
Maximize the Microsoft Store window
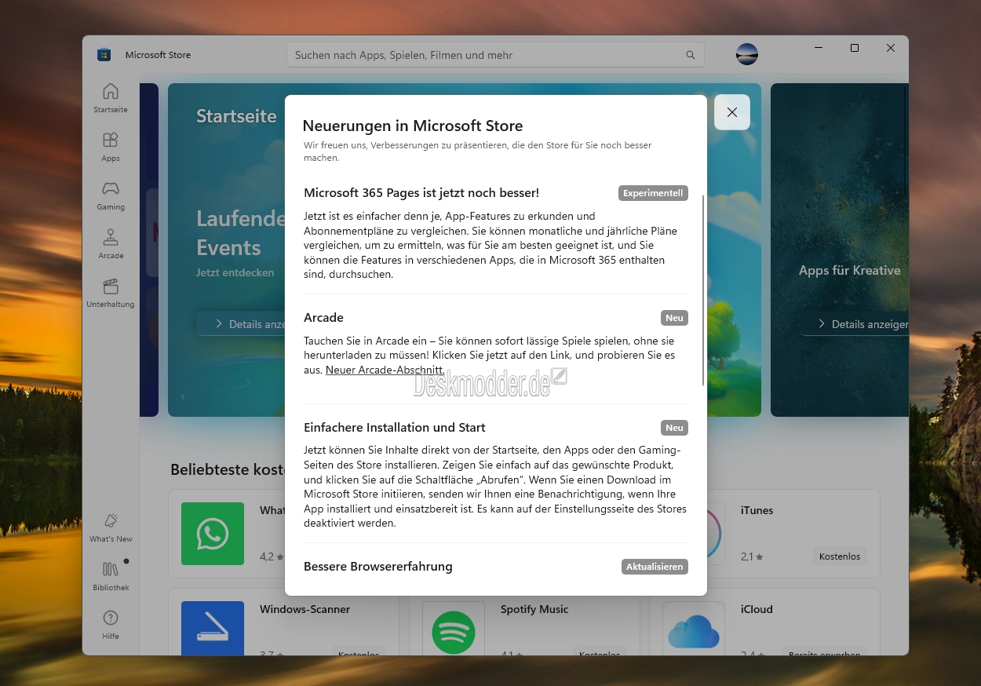click(x=855, y=48)
